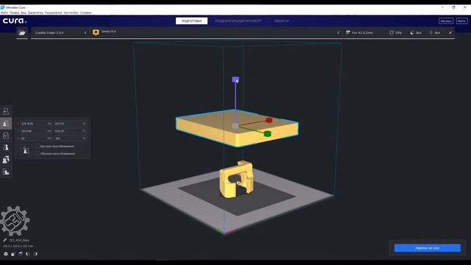This screenshot has width=471, height=265.
Task: Open the Настройки menu
Action: [x=71, y=13]
